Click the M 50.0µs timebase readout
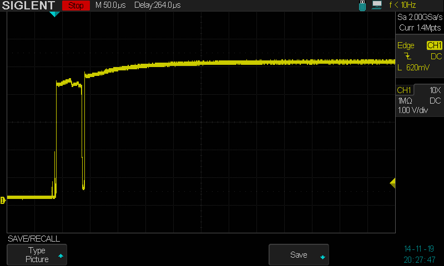Screen dimensions: 444x266 pyautogui.click(x=111, y=6)
